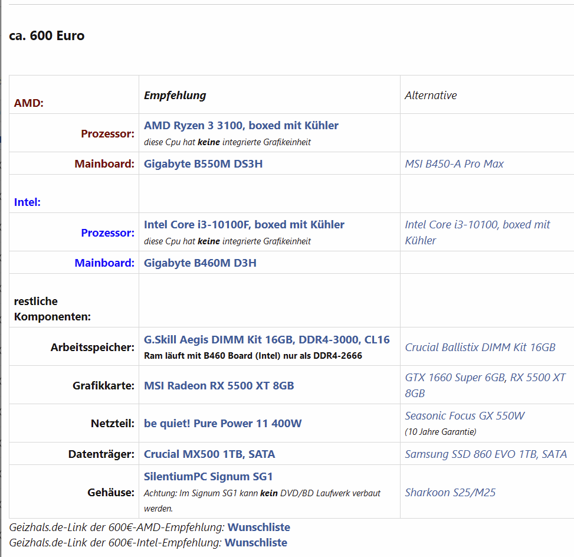Open the Samsung SSD 860 EVO 1TB link
Screen dimensions: 574x557
coord(486,454)
